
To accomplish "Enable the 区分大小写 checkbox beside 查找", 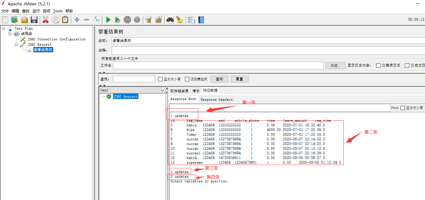I will click(160, 79).
